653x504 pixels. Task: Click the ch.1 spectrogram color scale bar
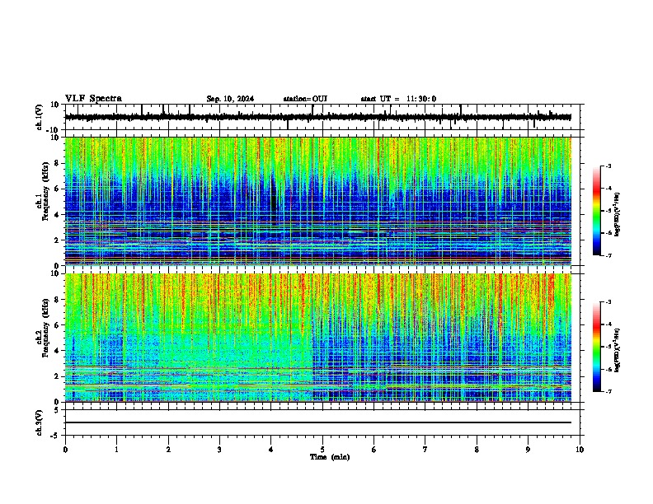point(596,211)
